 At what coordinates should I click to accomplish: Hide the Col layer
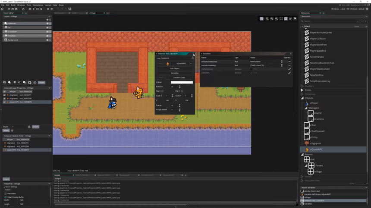[x=47, y=28]
